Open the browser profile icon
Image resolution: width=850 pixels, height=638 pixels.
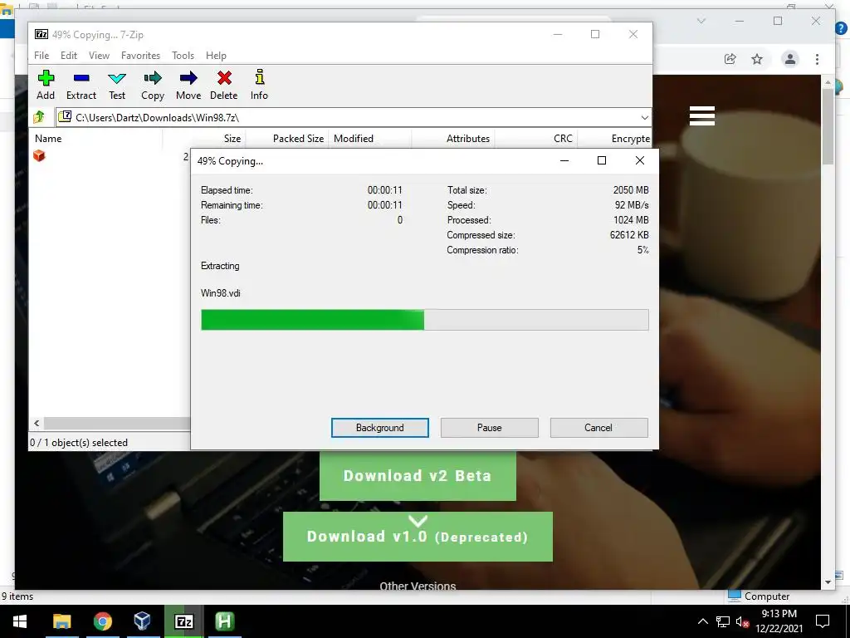(x=790, y=59)
